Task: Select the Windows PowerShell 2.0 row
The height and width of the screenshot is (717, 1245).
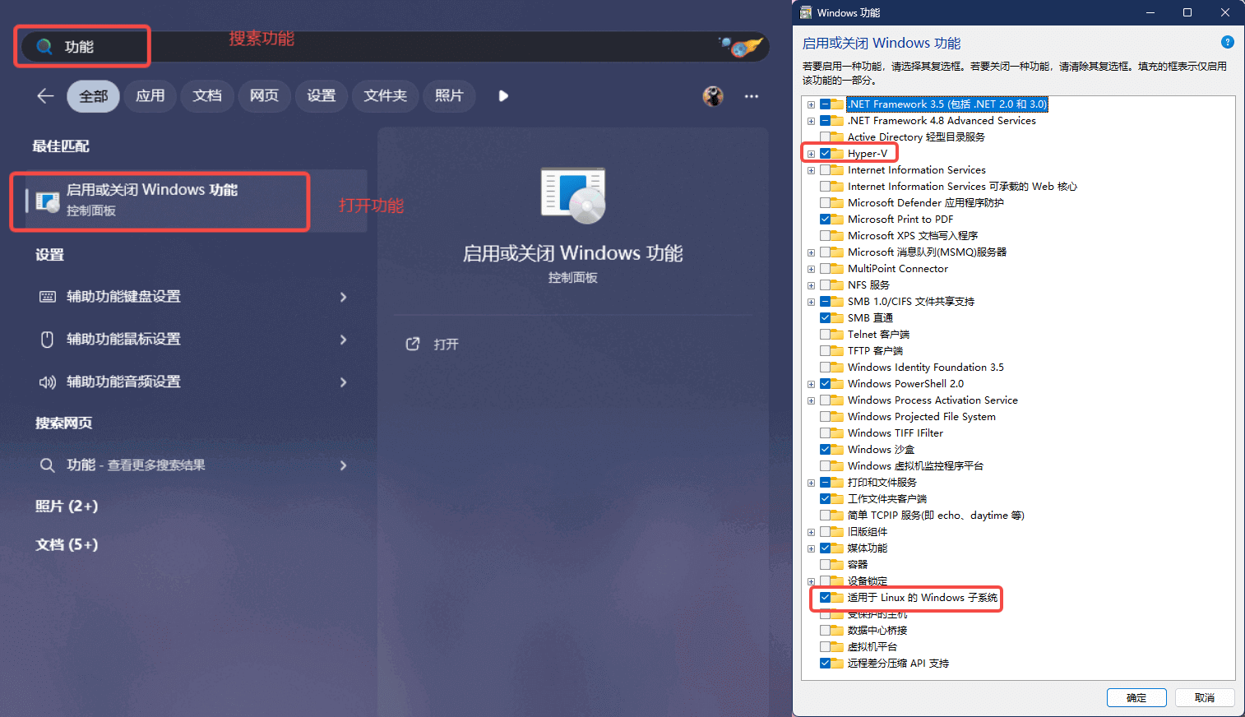Action: (x=905, y=384)
